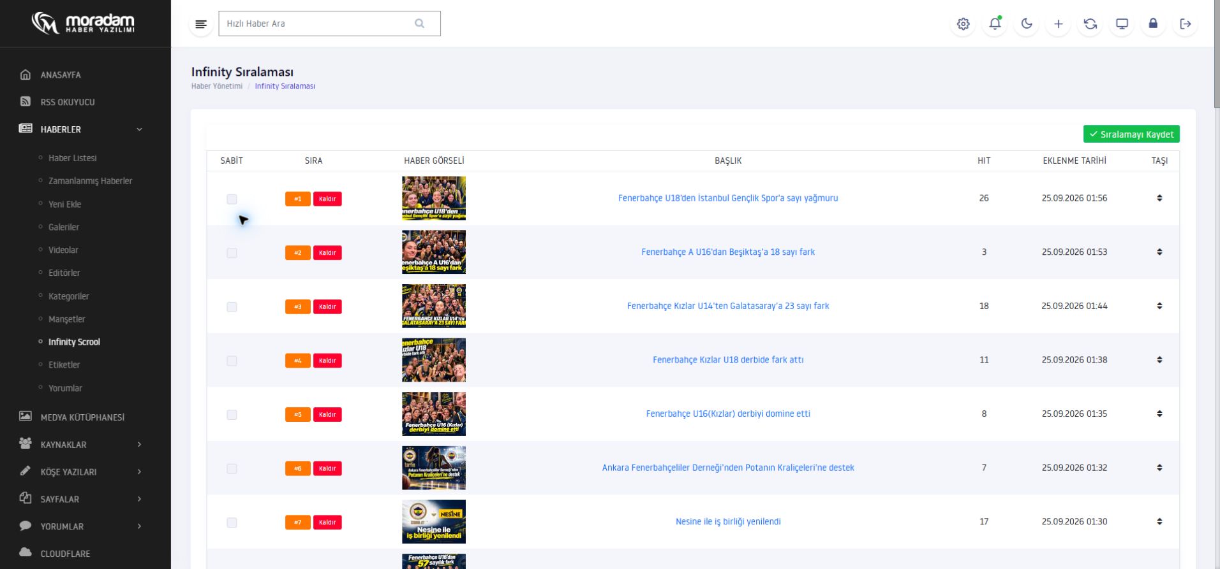Click the lock screen icon

(x=1153, y=24)
